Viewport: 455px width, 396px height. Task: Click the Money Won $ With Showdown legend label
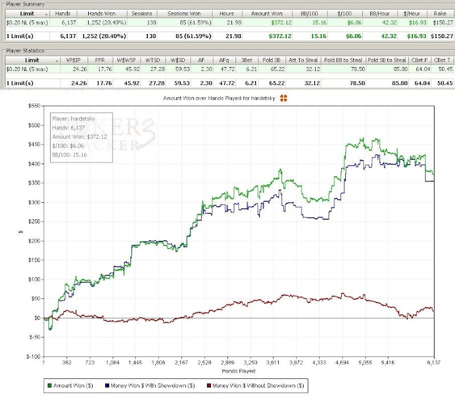[152, 386]
